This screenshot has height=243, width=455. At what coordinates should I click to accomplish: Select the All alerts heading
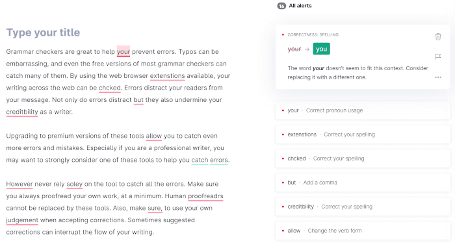(300, 6)
